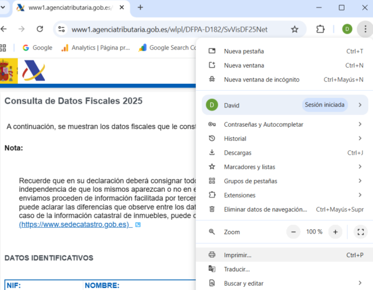Viewport: 373px width, 290px height.
Task: Open the David profile row
Action: tap(285, 105)
